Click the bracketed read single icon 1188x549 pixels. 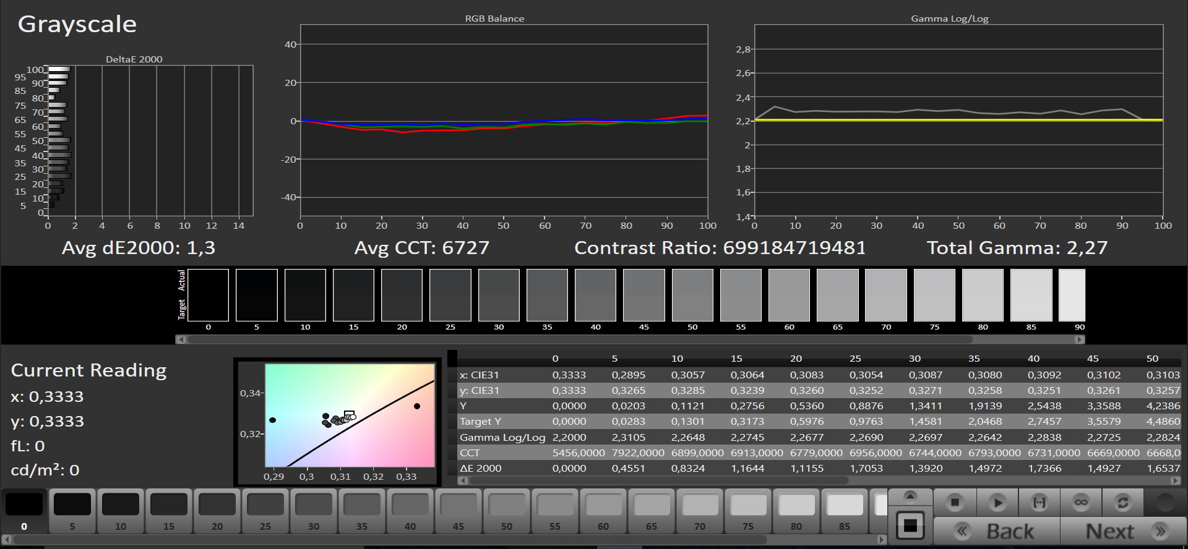pos(1039,502)
